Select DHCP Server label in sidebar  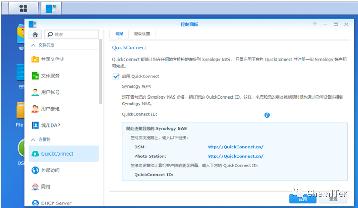56,203
